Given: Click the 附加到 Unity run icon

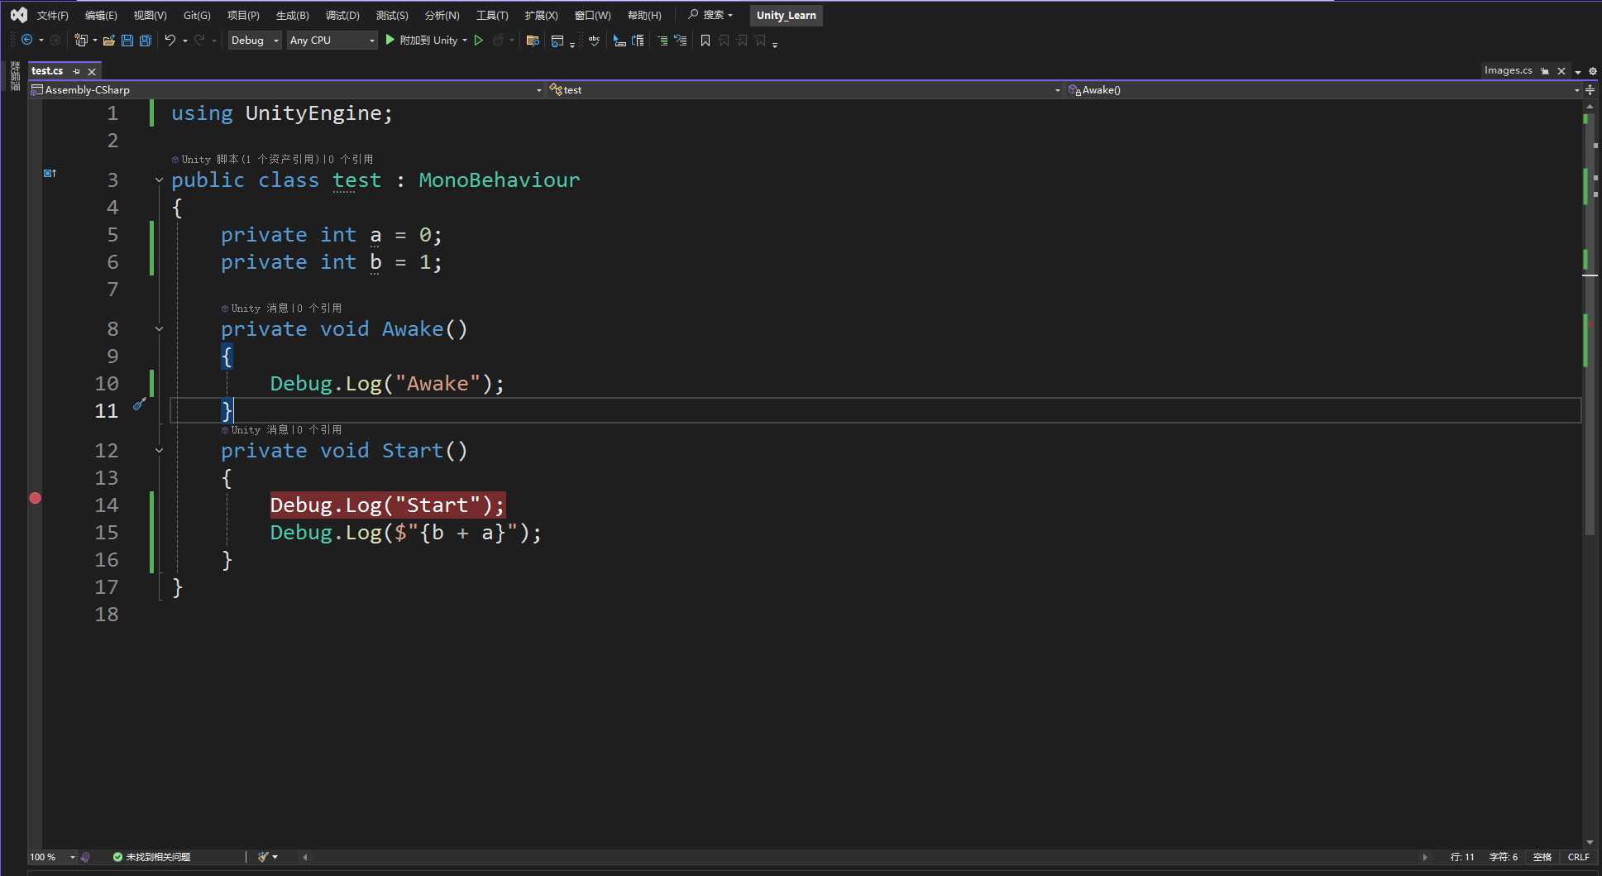Looking at the screenshot, I should tap(389, 40).
